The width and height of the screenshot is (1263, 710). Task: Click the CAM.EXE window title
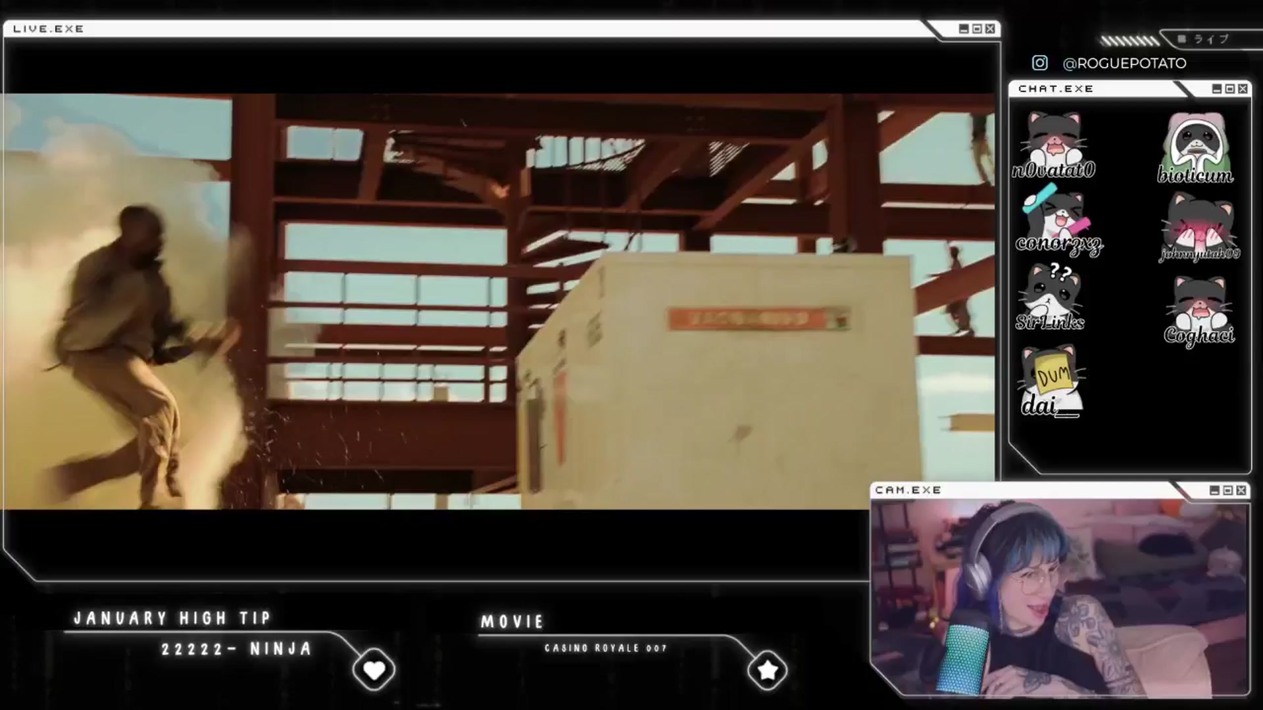pyautogui.click(x=908, y=490)
